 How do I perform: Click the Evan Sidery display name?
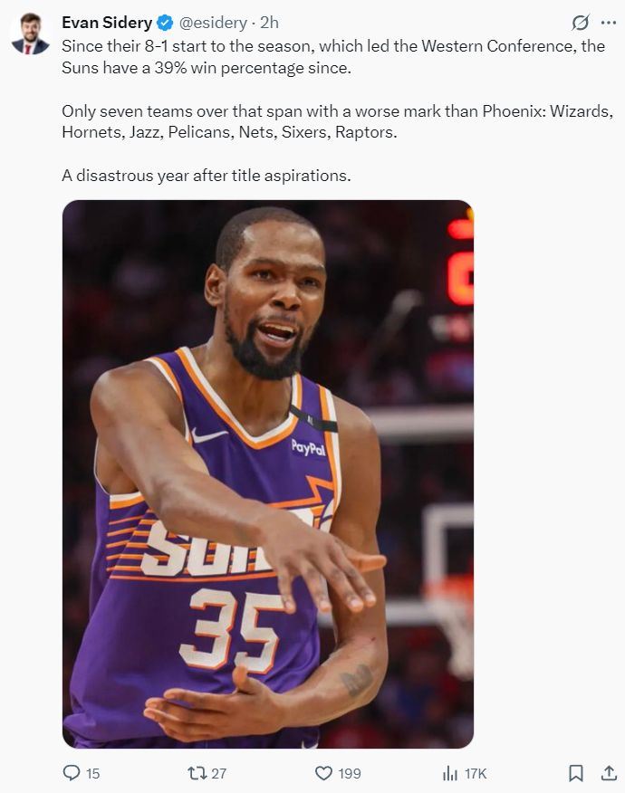click(x=107, y=23)
